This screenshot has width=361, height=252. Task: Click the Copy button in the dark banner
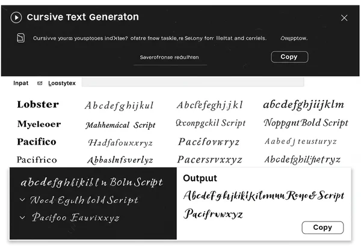pos(289,56)
